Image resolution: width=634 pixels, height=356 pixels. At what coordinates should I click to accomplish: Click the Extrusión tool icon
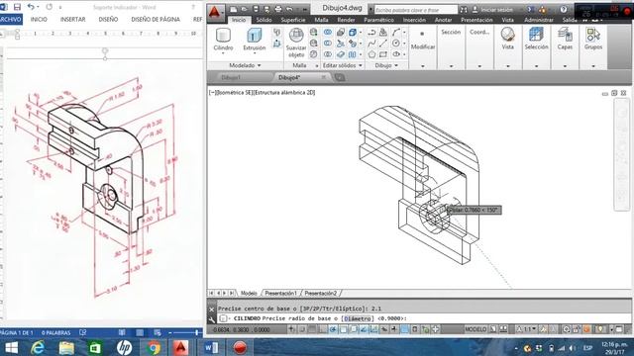pos(254,36)
